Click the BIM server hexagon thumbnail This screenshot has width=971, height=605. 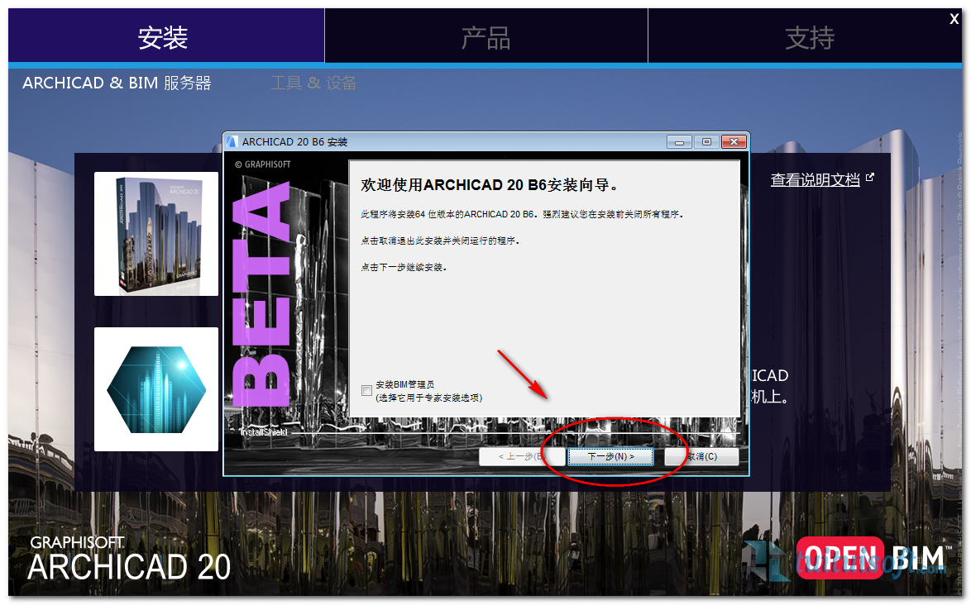point(156,389)
